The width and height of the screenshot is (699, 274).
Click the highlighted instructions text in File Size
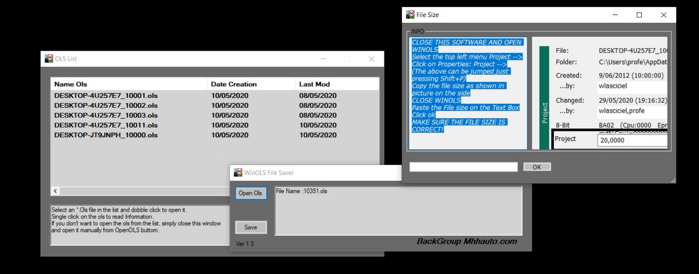tap(467, 86)
